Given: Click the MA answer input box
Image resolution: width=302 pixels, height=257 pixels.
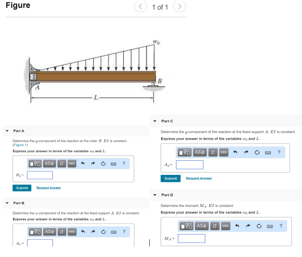Looking at the screenshot, I should [191, 238].
